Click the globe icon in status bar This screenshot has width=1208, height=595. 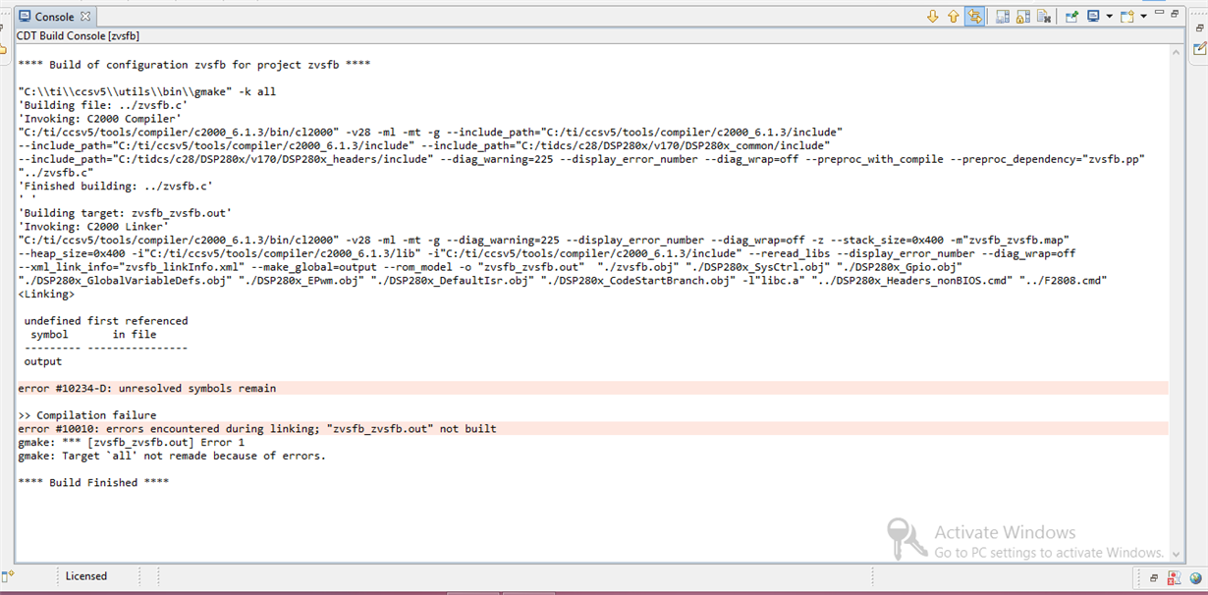pyautogui.click(x=1194, y=578)
